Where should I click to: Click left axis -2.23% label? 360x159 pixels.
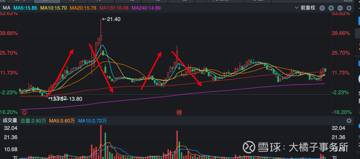click(x=9, y=93)
